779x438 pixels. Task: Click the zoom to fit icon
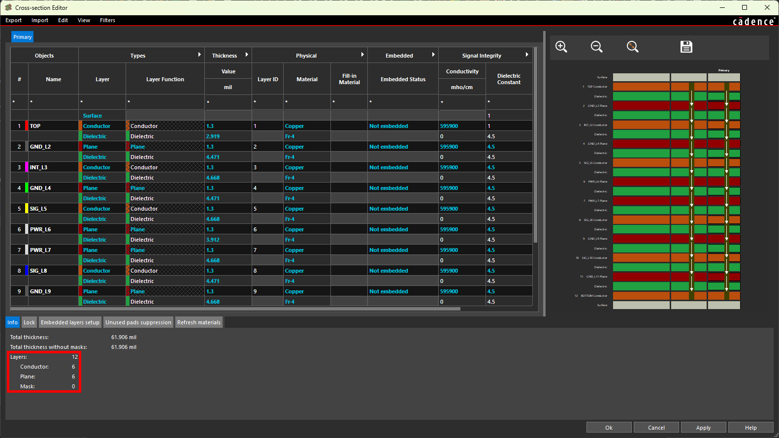coord(633,47)
